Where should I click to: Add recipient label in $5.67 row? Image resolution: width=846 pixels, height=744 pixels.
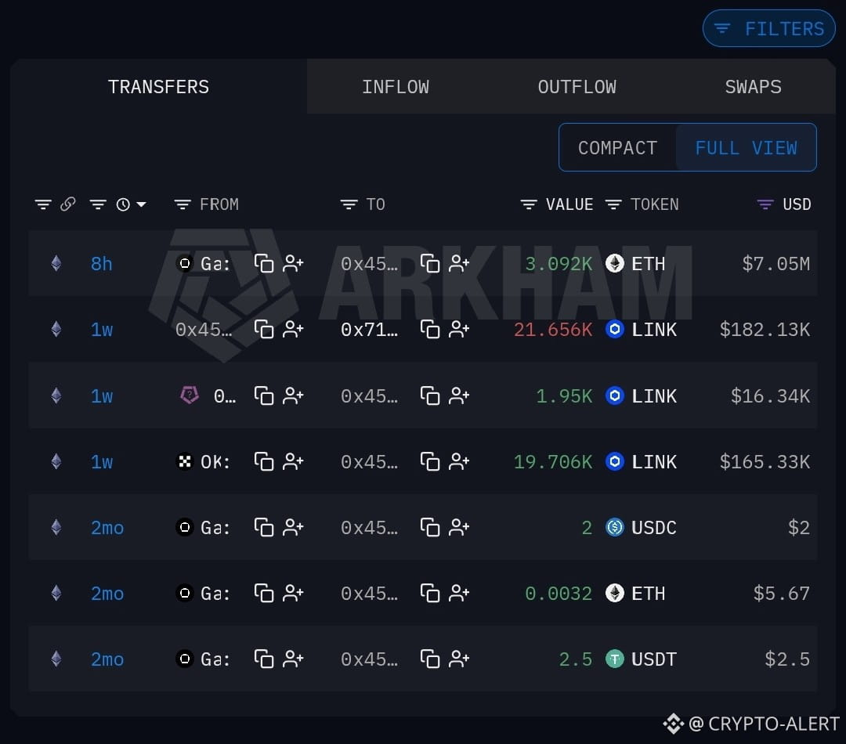coord(459,593)
